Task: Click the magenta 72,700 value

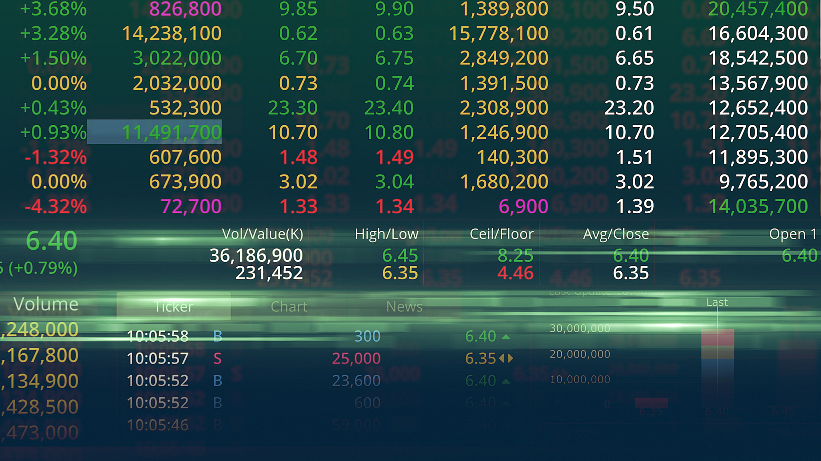Action: pos(191,206)
